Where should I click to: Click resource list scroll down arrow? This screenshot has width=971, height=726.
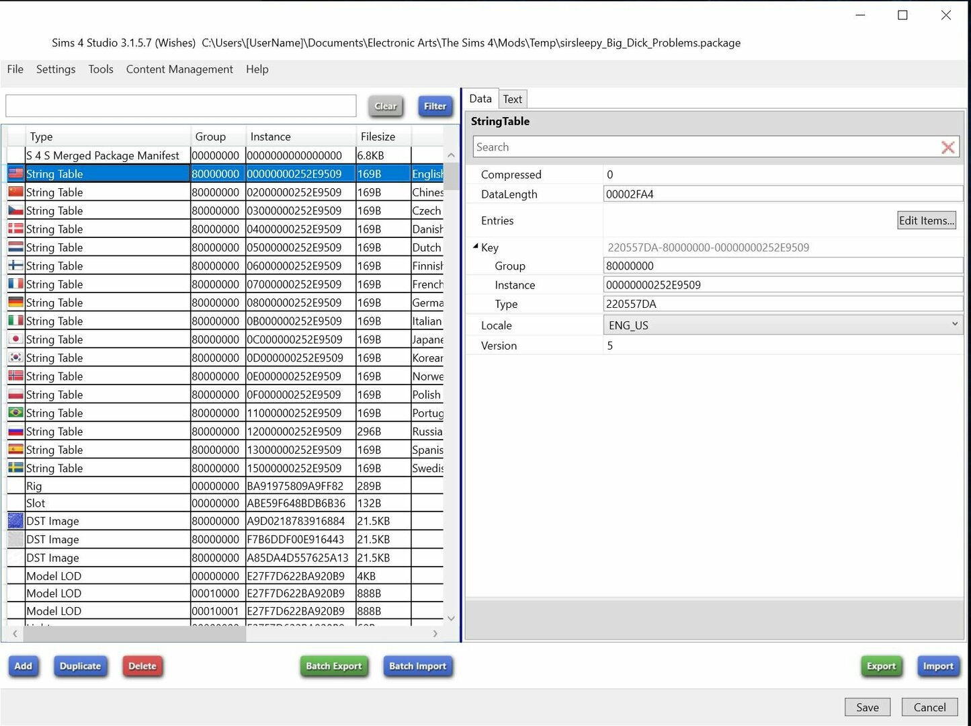451,618
